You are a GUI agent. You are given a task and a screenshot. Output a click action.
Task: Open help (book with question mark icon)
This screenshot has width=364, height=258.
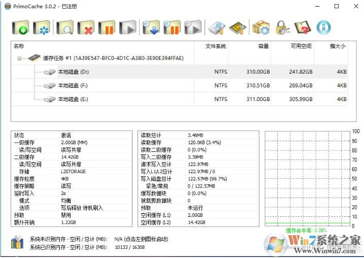pos(303,27)
